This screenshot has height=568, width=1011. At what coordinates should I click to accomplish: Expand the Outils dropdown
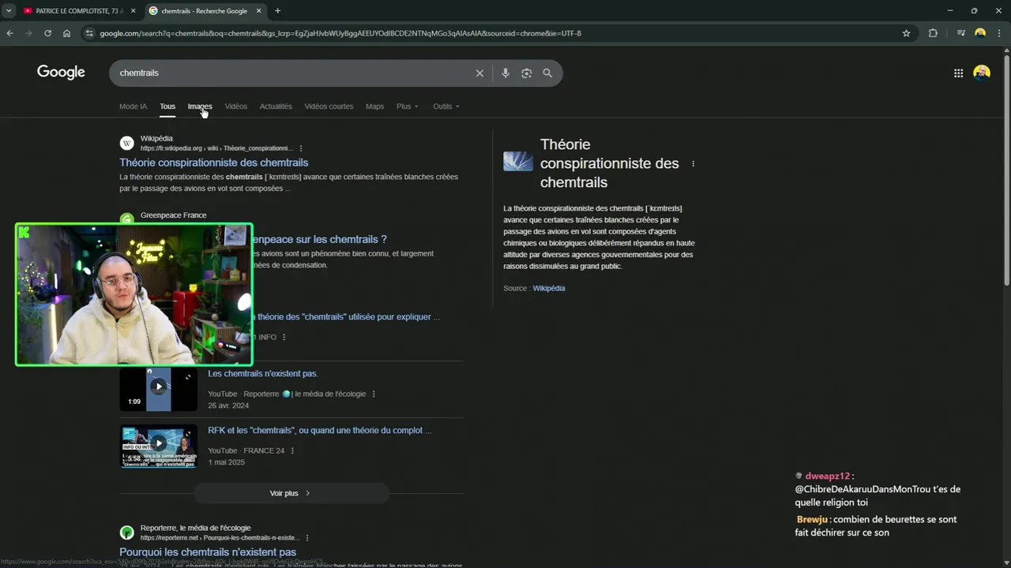tap(445, 106)
